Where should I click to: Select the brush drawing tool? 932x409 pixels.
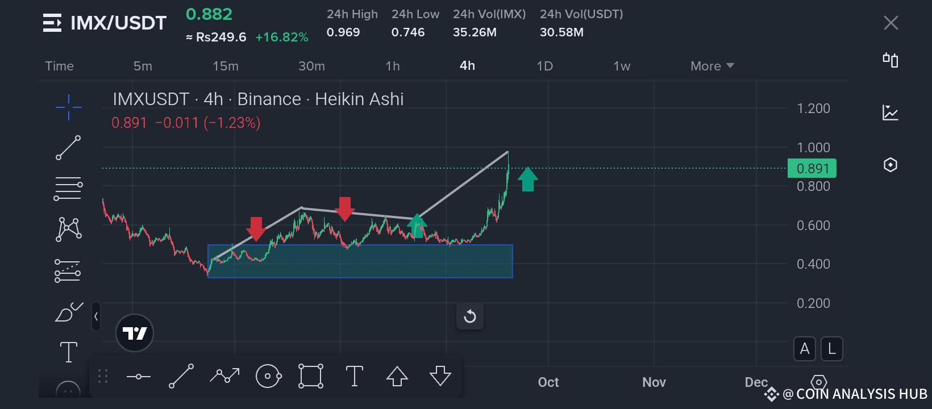tap(68, 312)
